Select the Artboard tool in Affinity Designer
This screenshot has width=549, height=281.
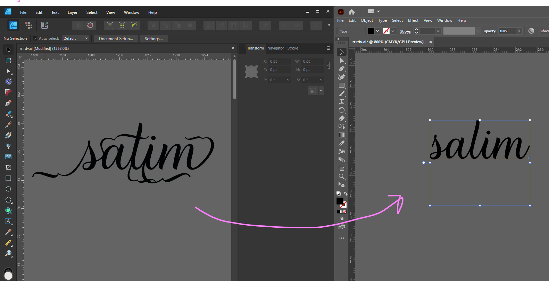[x=8, y=60]
